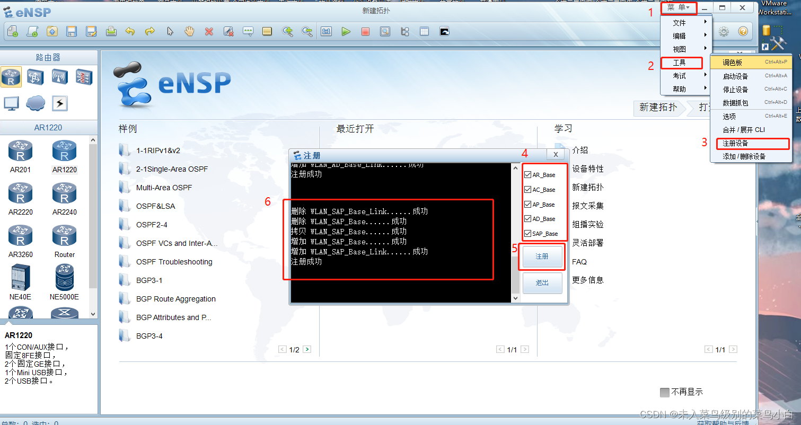Open a topology file from the toolbar
801x425 pixels.
click(52, 31)
